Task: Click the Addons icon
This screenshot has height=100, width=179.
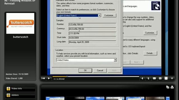Action: tap(8, 95)
